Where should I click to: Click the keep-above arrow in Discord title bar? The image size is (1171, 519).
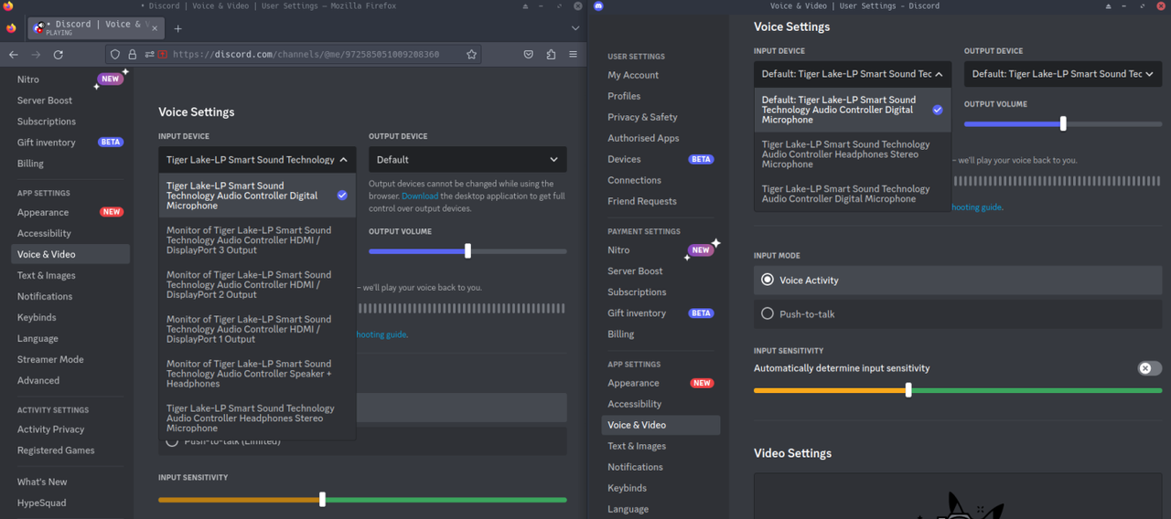[x=1108, y=5]
